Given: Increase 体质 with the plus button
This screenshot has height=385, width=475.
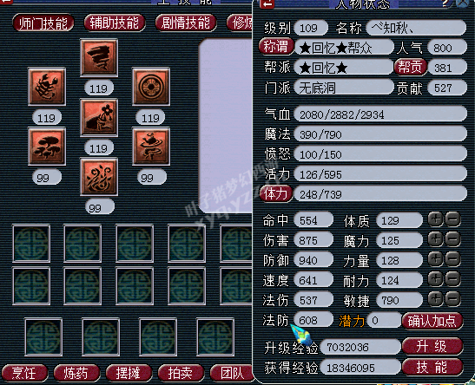Looking at the screenshot, I should (x=435, y=219).
